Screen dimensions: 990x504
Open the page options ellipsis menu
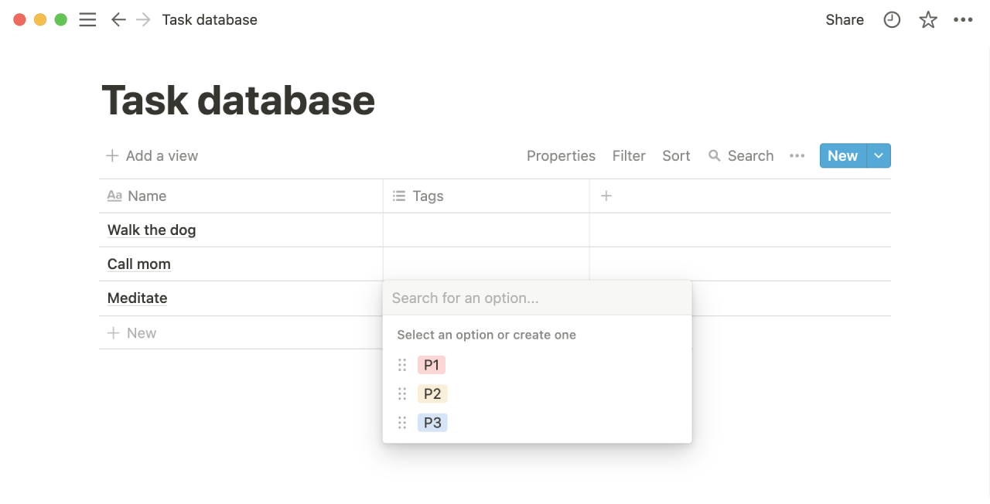[963, 20]
